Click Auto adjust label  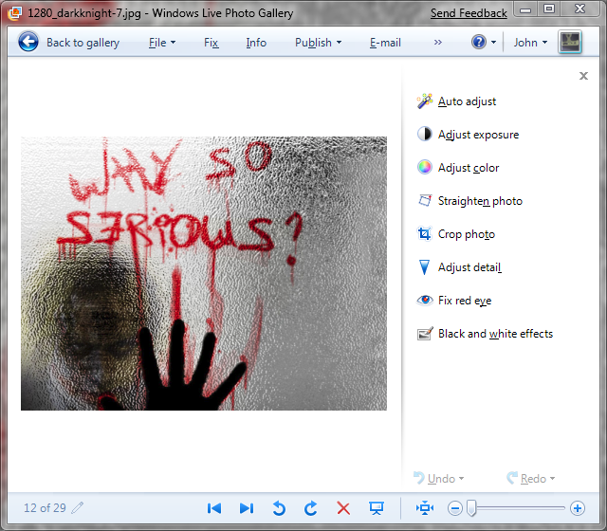[467, 101]
